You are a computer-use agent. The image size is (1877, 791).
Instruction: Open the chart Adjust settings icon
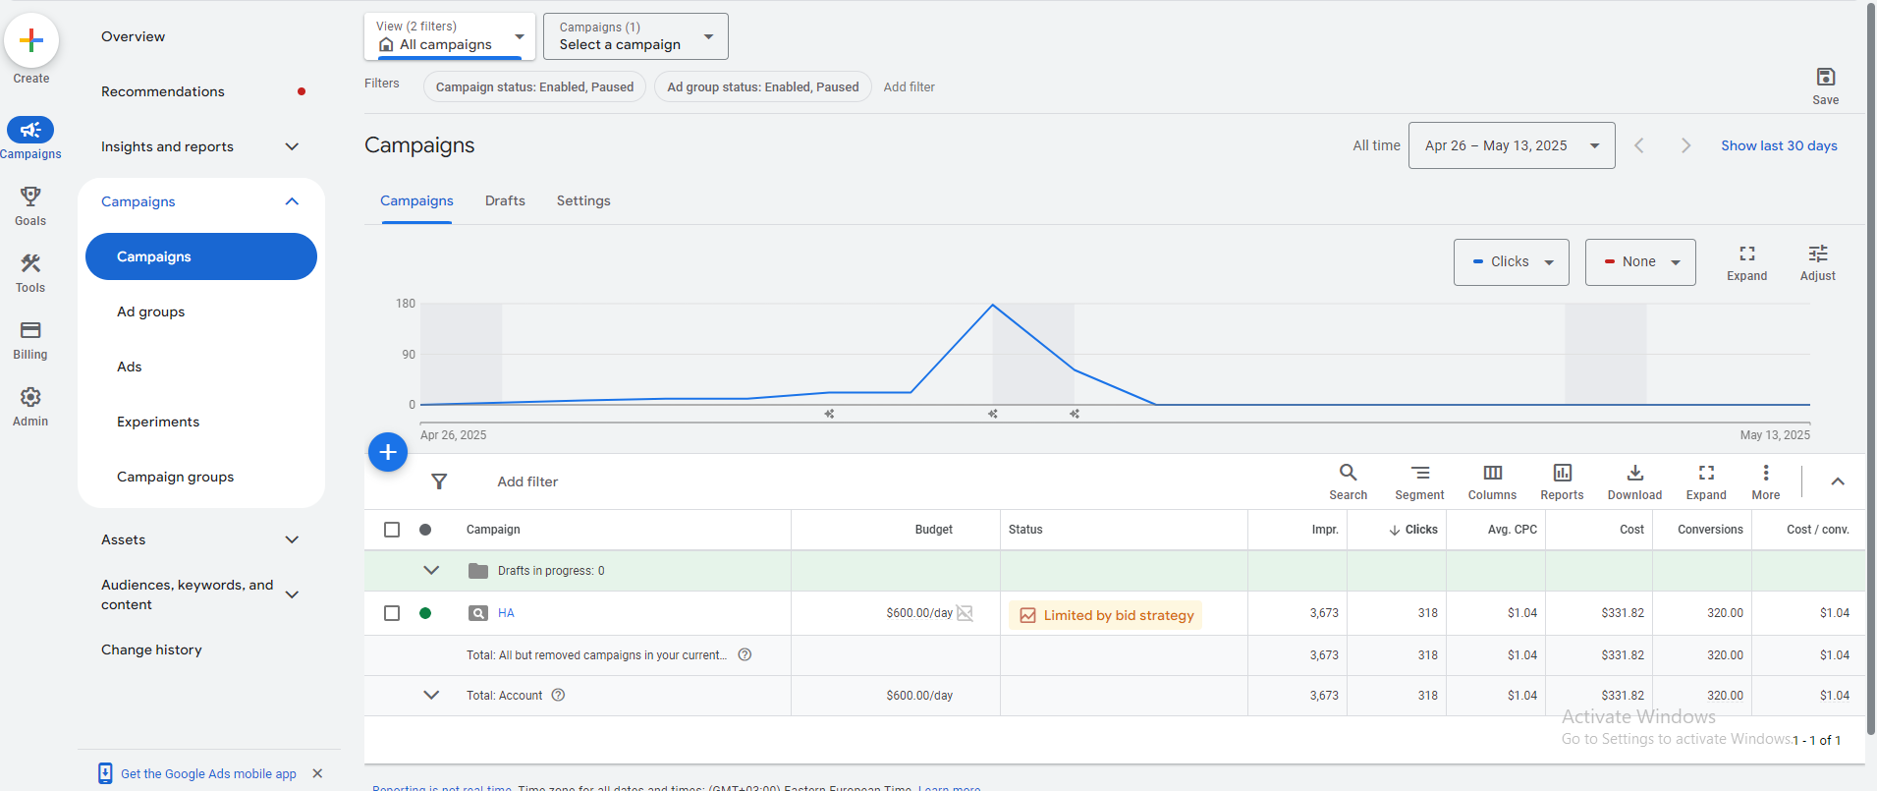(x=1818, y=254)
